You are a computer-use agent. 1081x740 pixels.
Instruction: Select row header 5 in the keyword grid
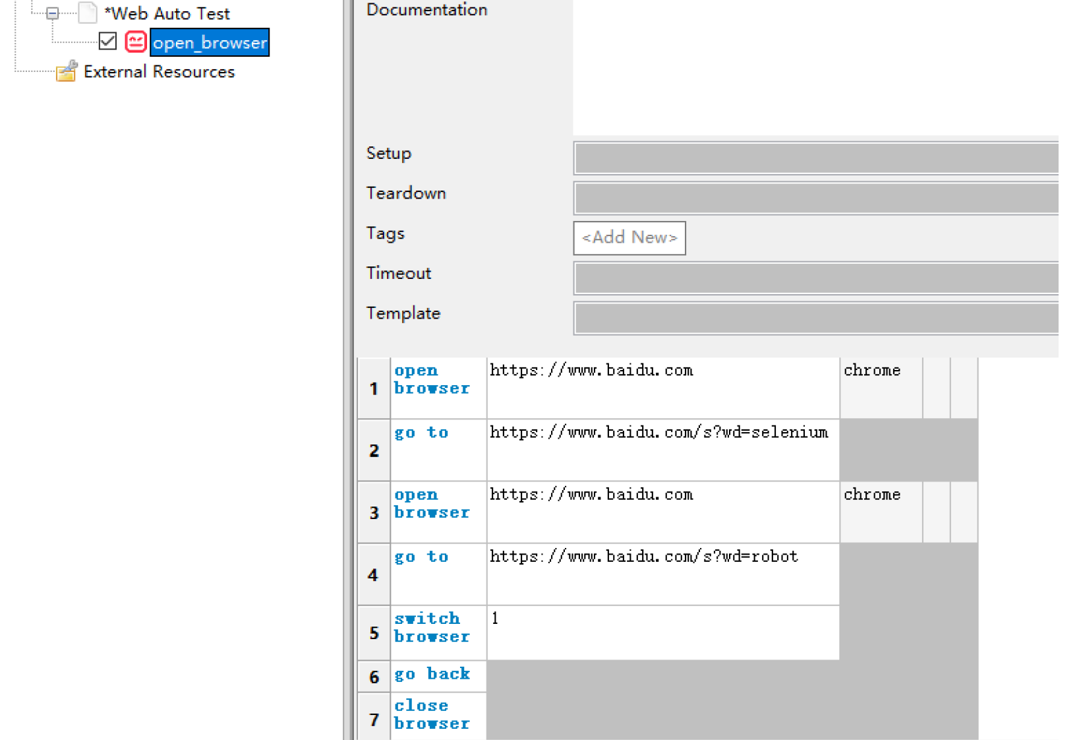374,632
